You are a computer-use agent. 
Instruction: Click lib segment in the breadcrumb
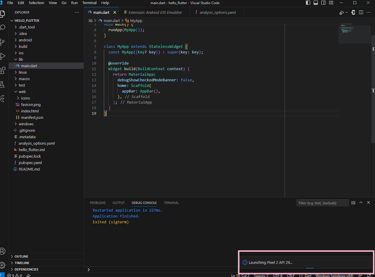pos(91,21)
